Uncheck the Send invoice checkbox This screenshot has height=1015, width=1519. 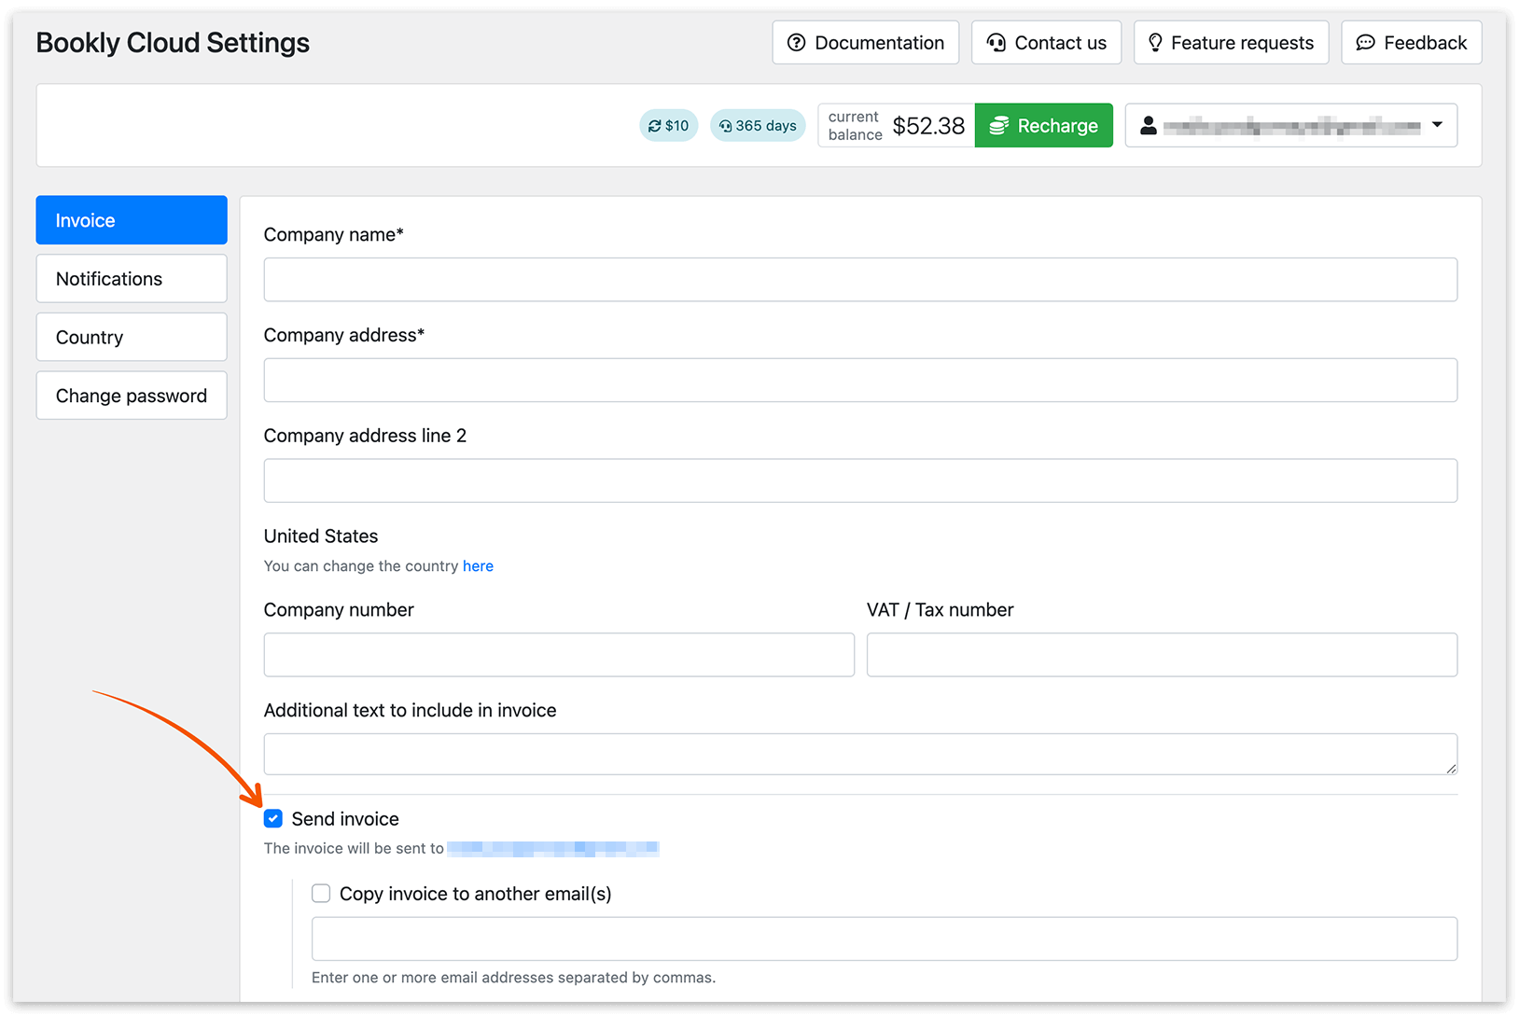(x=273, y=819)
